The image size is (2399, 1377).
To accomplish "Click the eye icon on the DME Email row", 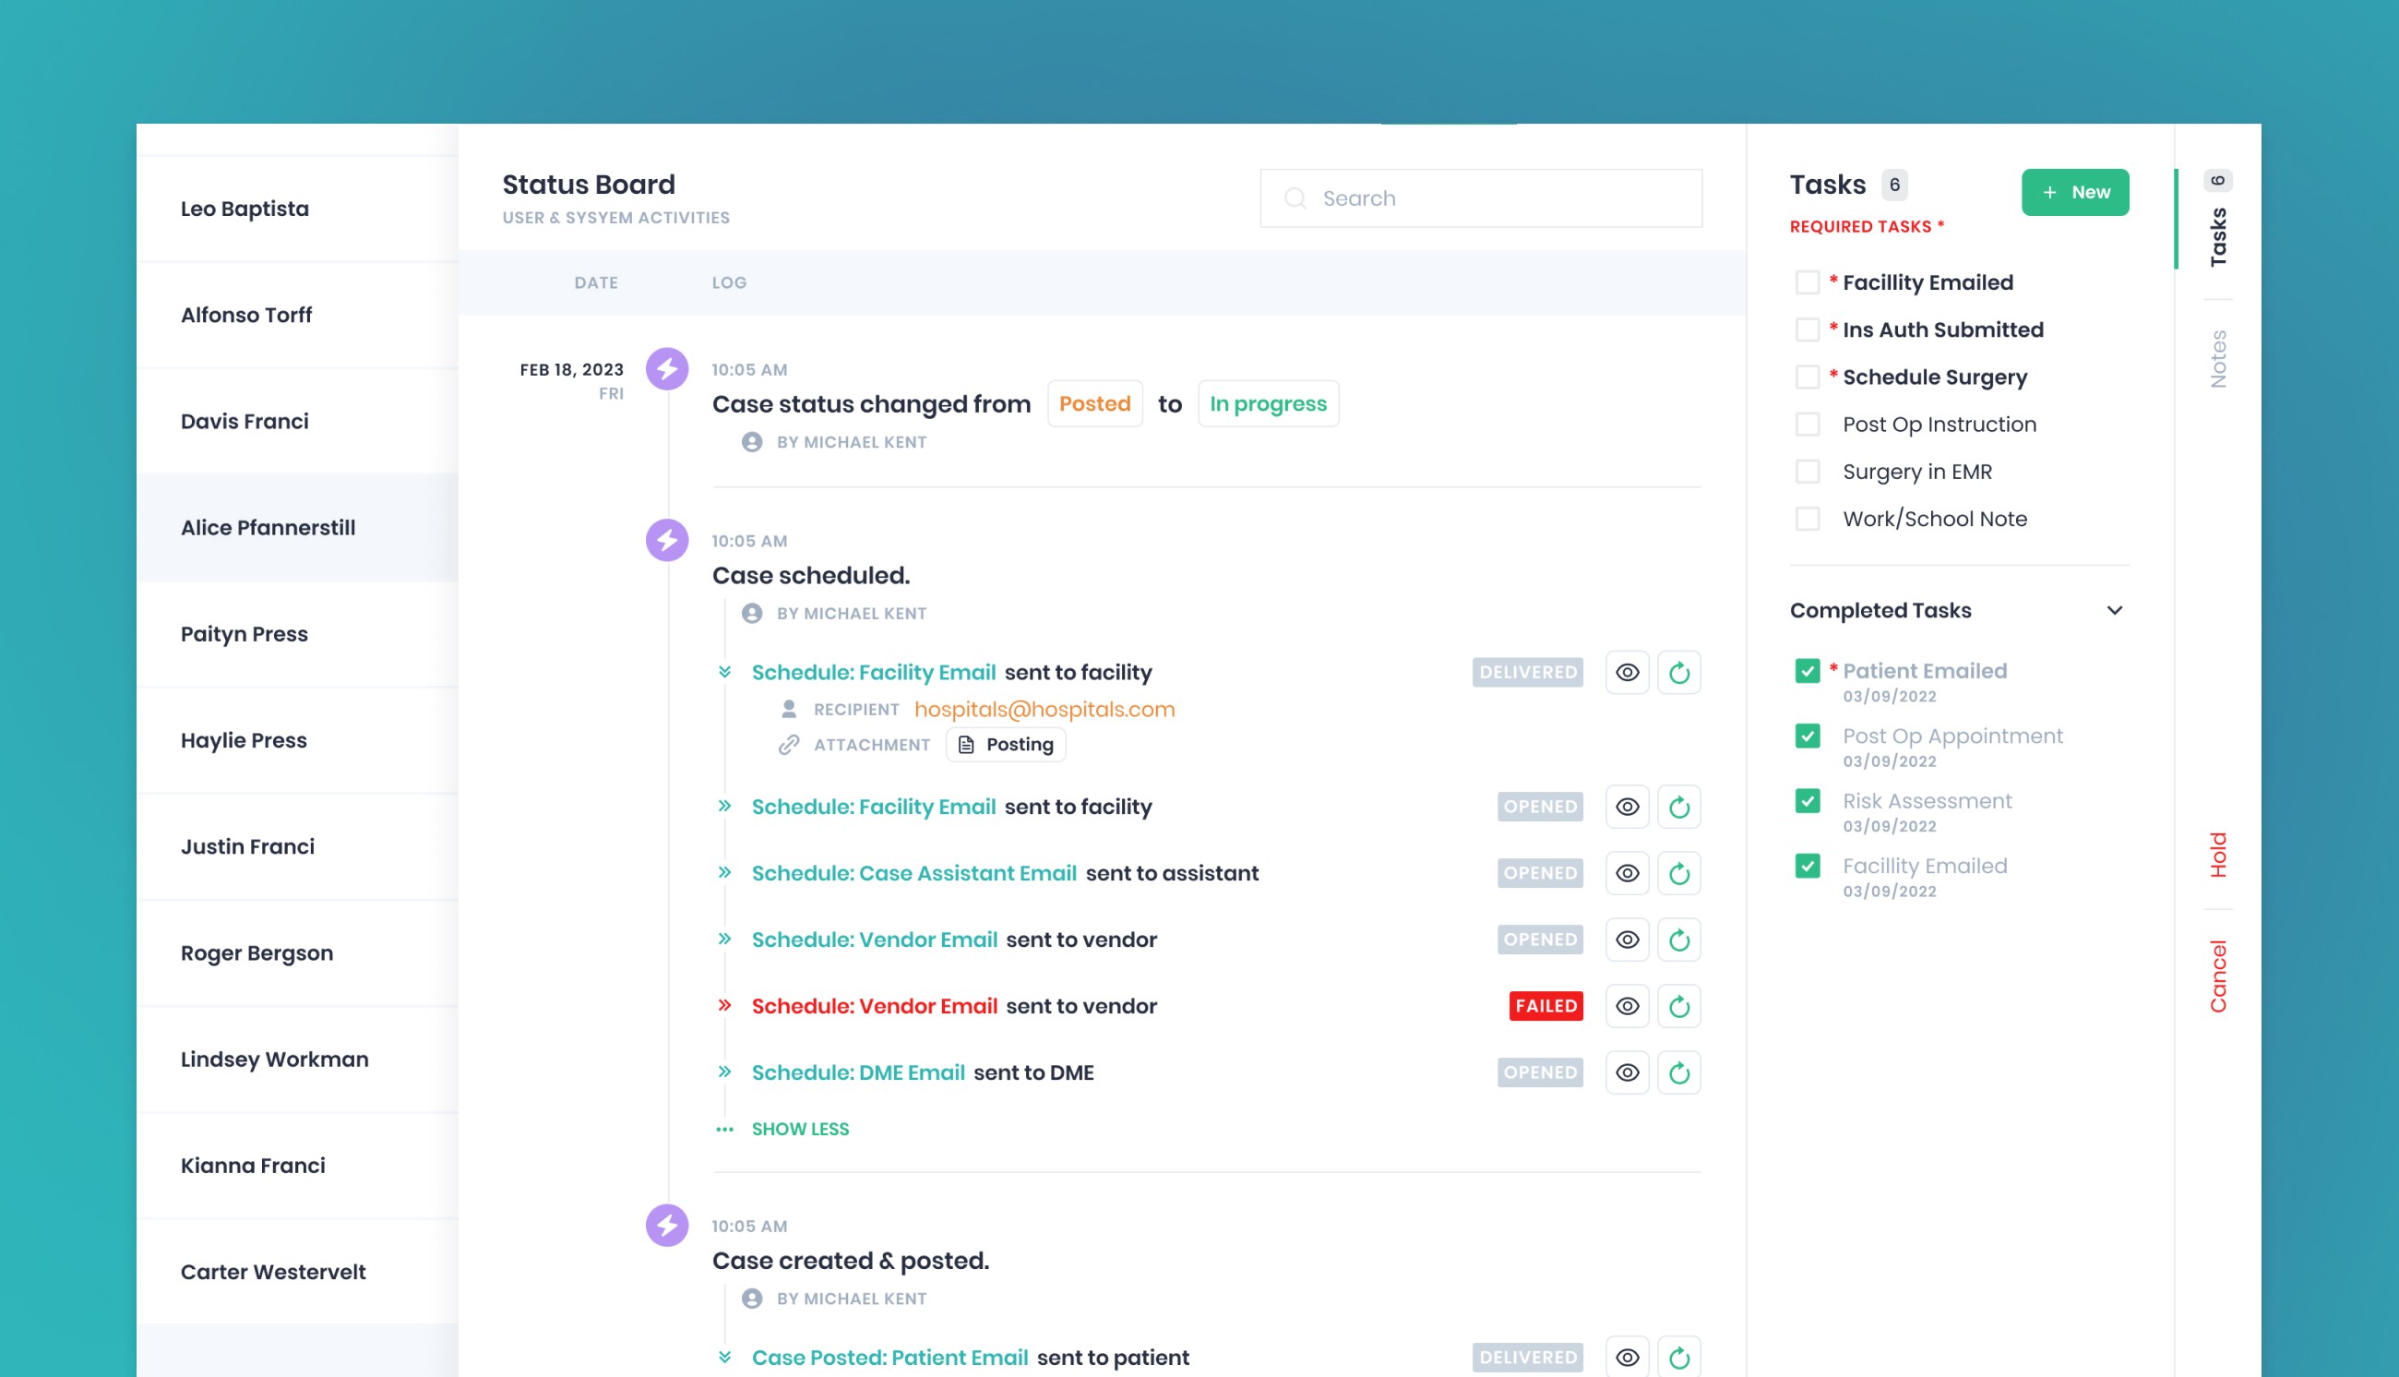I will [x=1627, y=1072].
